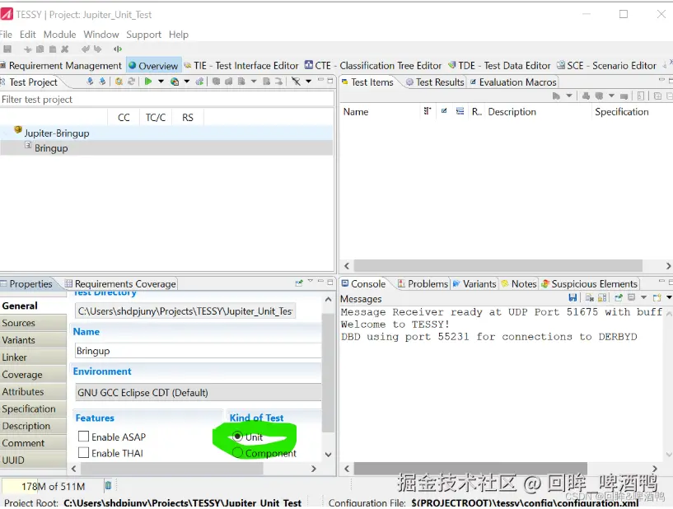Click the search/analyze icon in Test Project toolbar
This screenshot has width=673, height=509.
pyautogui.click(x=119, y=81)
